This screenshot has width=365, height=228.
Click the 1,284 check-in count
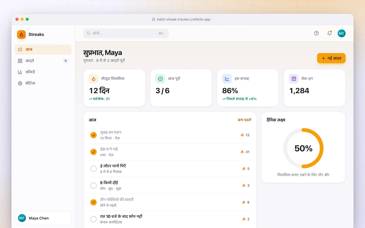tap(299, 91)
